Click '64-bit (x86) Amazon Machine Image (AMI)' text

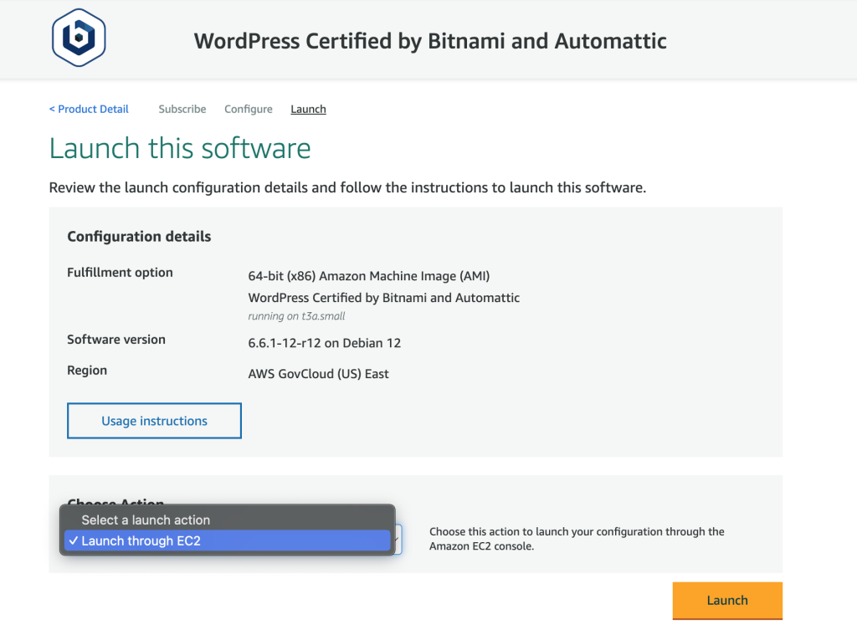(x=369, y=276)
